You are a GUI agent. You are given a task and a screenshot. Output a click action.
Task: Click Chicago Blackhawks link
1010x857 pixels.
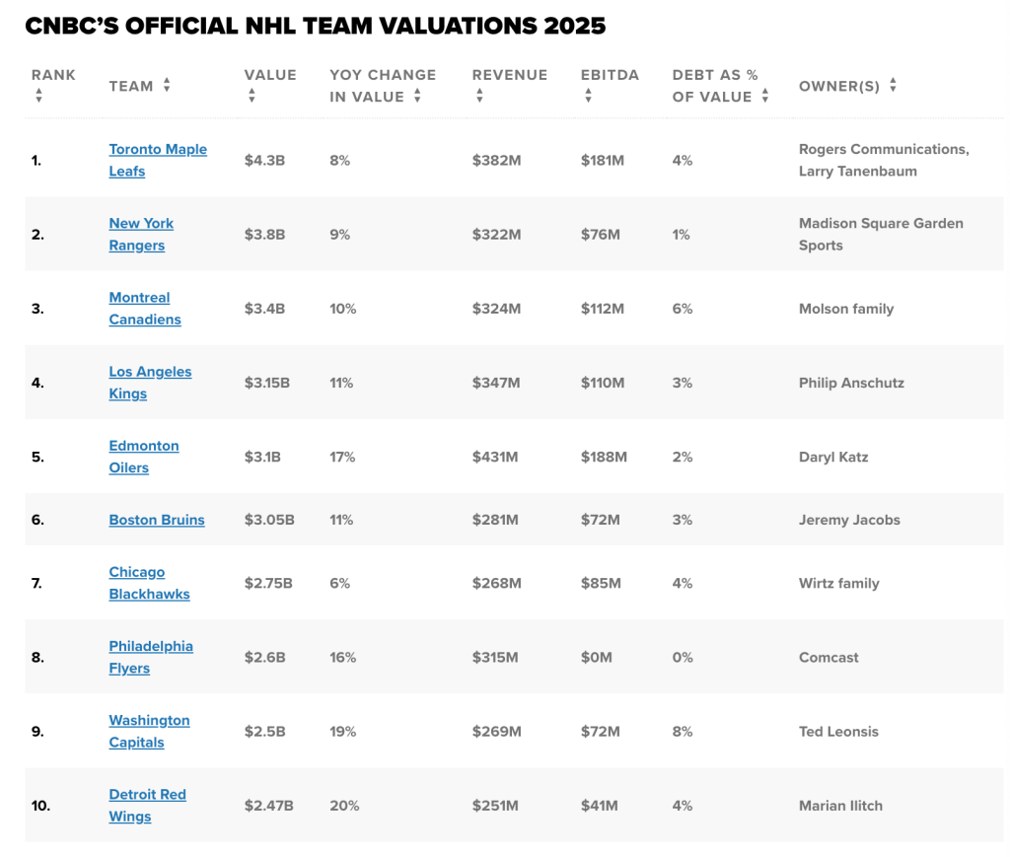pyautogui.click(x=150, y=583)
